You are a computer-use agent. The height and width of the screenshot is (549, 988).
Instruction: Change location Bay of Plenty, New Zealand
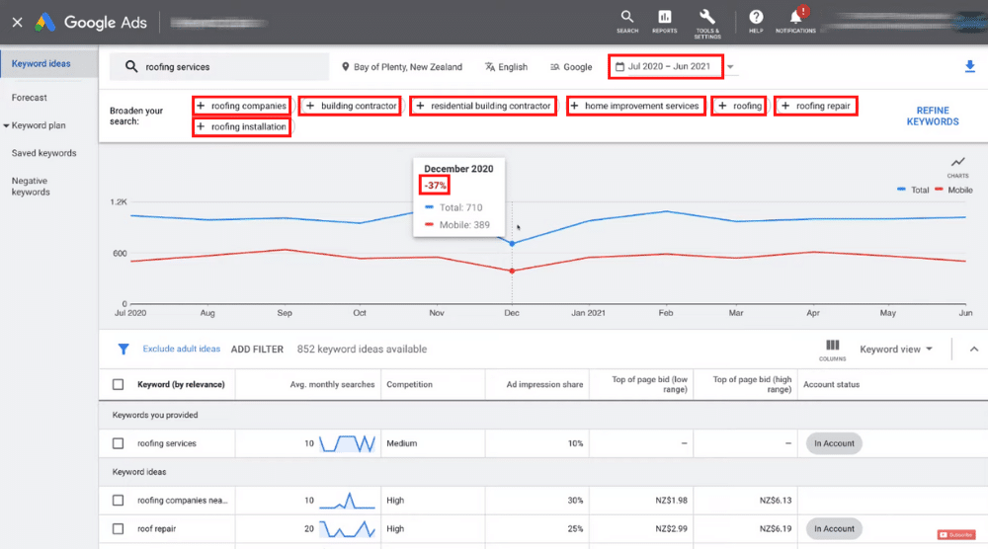click(x=401, y=67)
